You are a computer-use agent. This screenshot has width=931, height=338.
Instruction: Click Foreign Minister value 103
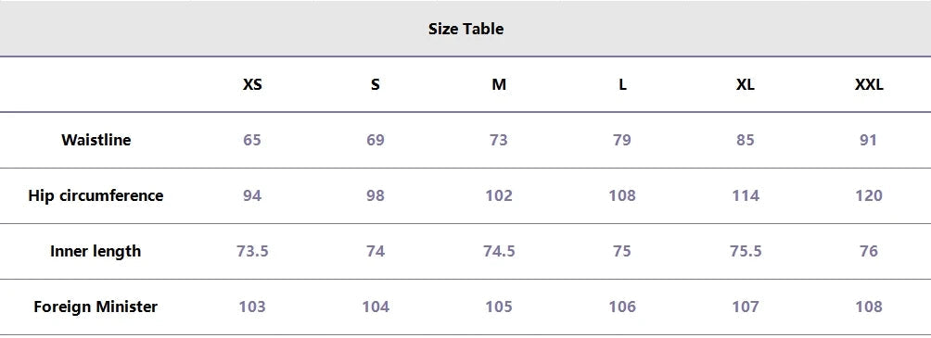[x=252, y=307]
